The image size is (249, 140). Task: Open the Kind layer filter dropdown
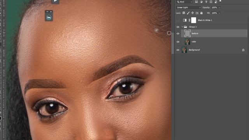[184, 2]
